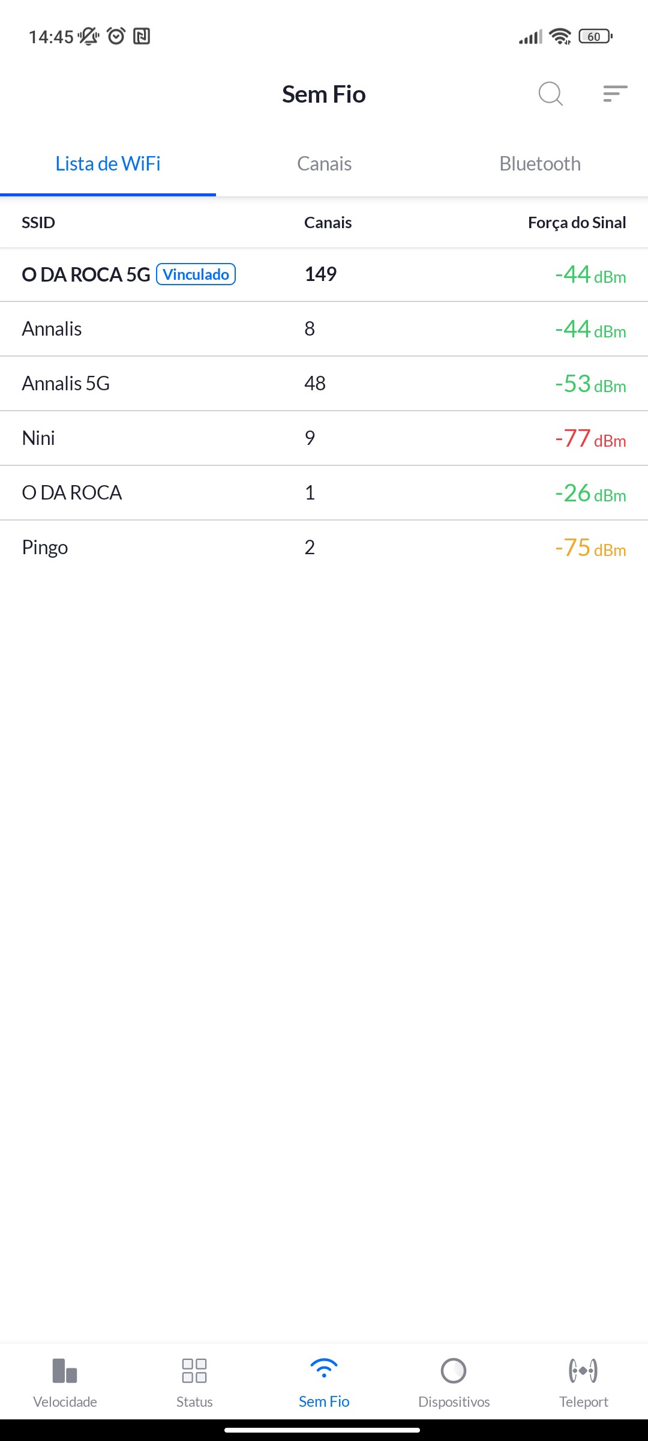Screen dimensions: 648x1441
Task: Open the Velocidade speed icon
Action: point(65,1371)
